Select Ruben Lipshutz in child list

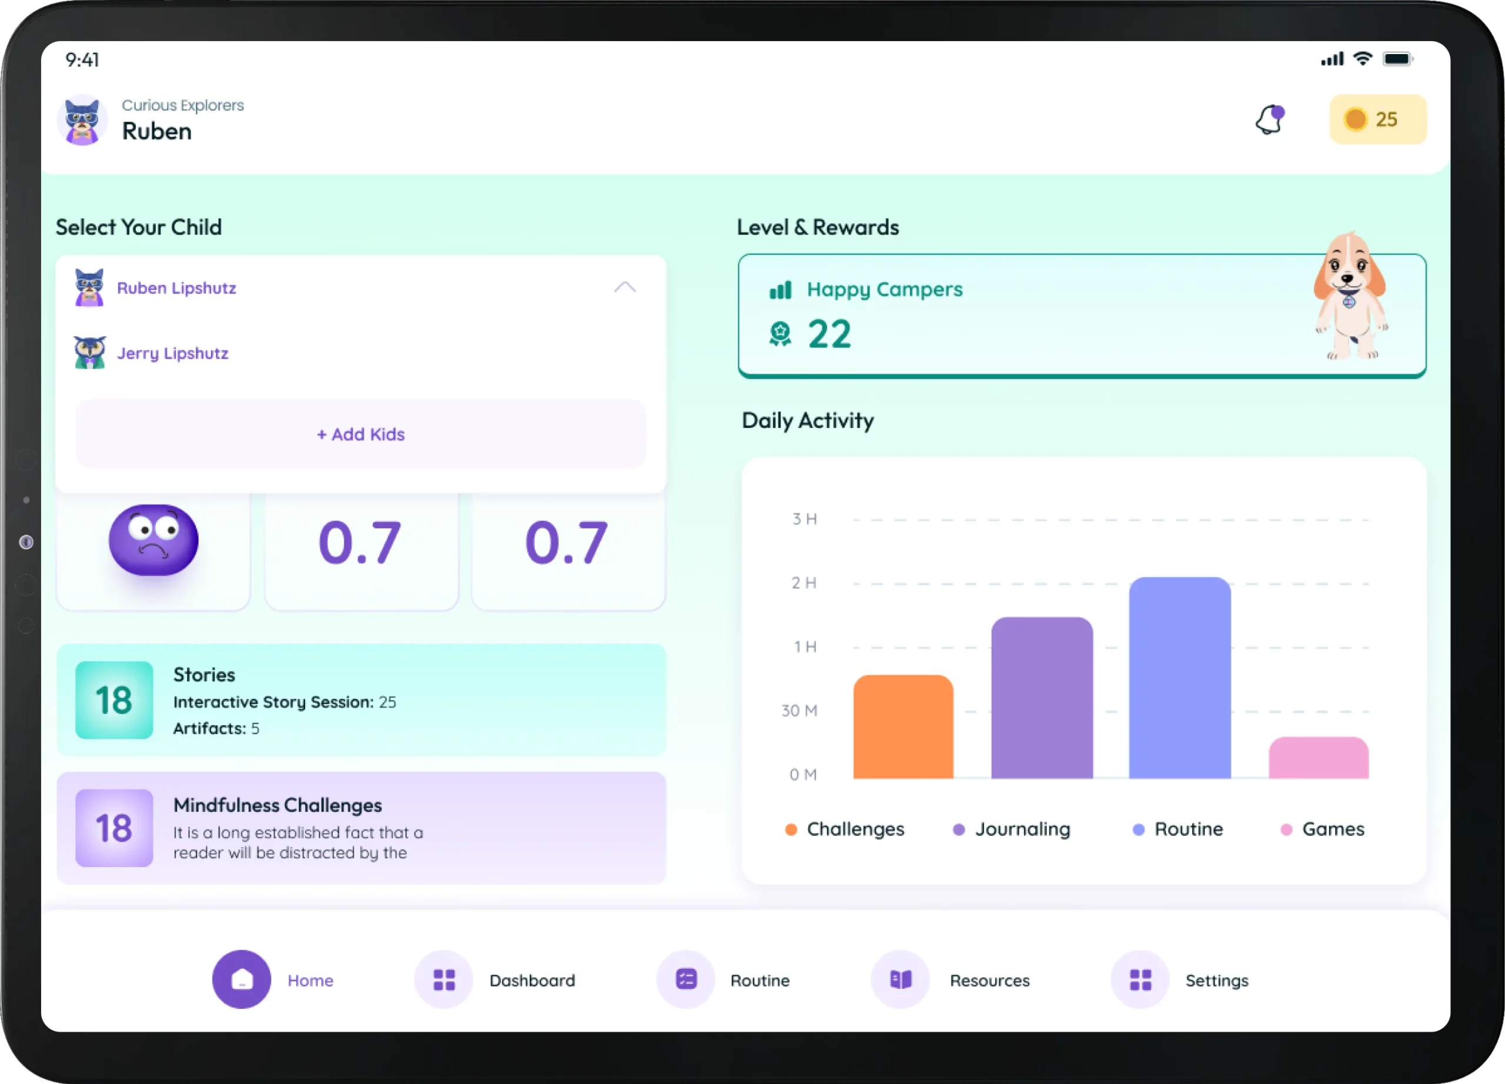pos(361,288)
